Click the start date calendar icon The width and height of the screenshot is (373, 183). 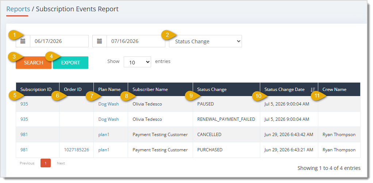(x=23, y=41)
